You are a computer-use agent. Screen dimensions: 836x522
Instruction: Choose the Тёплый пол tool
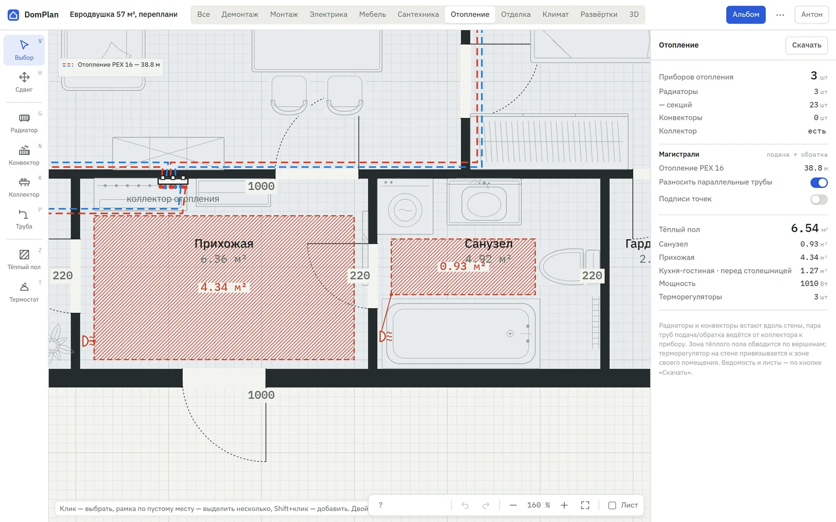24,260
